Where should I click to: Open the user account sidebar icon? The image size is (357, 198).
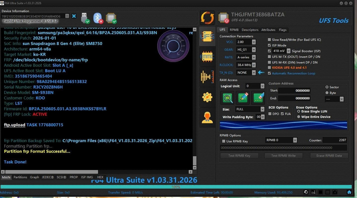click(207, 117)
